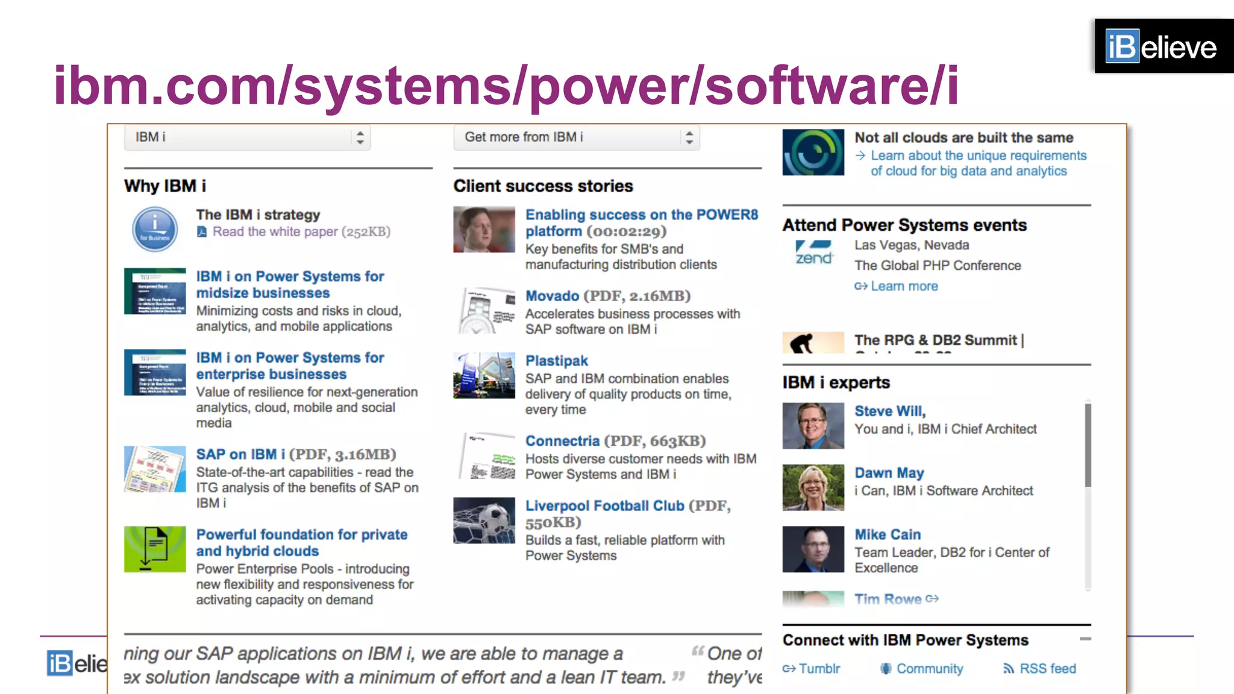1234x694 pixels.
Task: Select The IBM i strategy heading
Action: 258,215
